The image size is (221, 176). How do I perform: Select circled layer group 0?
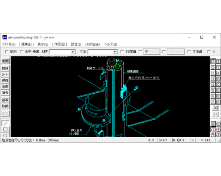[213, 124]
